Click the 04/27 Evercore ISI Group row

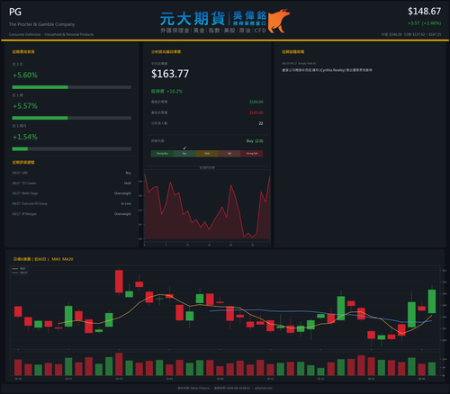tap(72, 203)
